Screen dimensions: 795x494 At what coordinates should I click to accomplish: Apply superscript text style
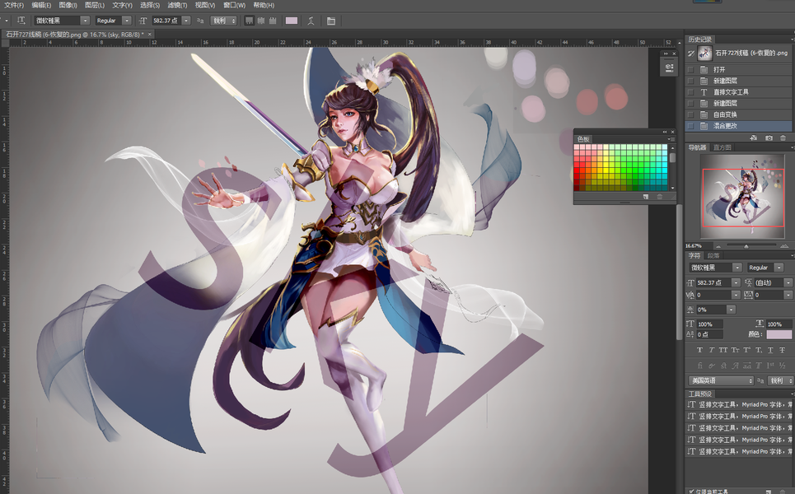click(747, 350)
